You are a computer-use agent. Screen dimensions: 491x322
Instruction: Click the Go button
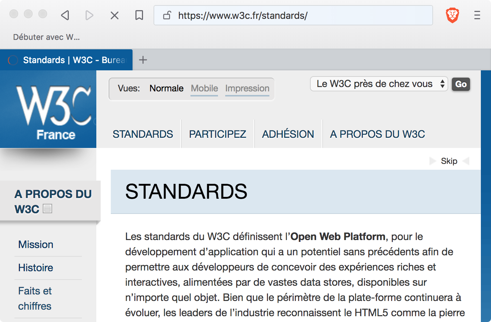[x=461, y=84]
